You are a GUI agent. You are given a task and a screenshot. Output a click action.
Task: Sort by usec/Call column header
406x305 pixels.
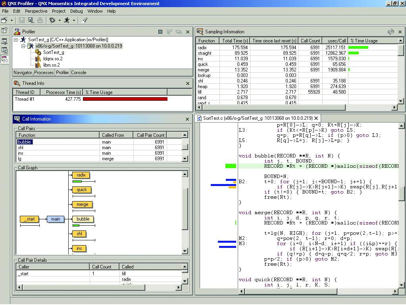(x=335, y=41)
